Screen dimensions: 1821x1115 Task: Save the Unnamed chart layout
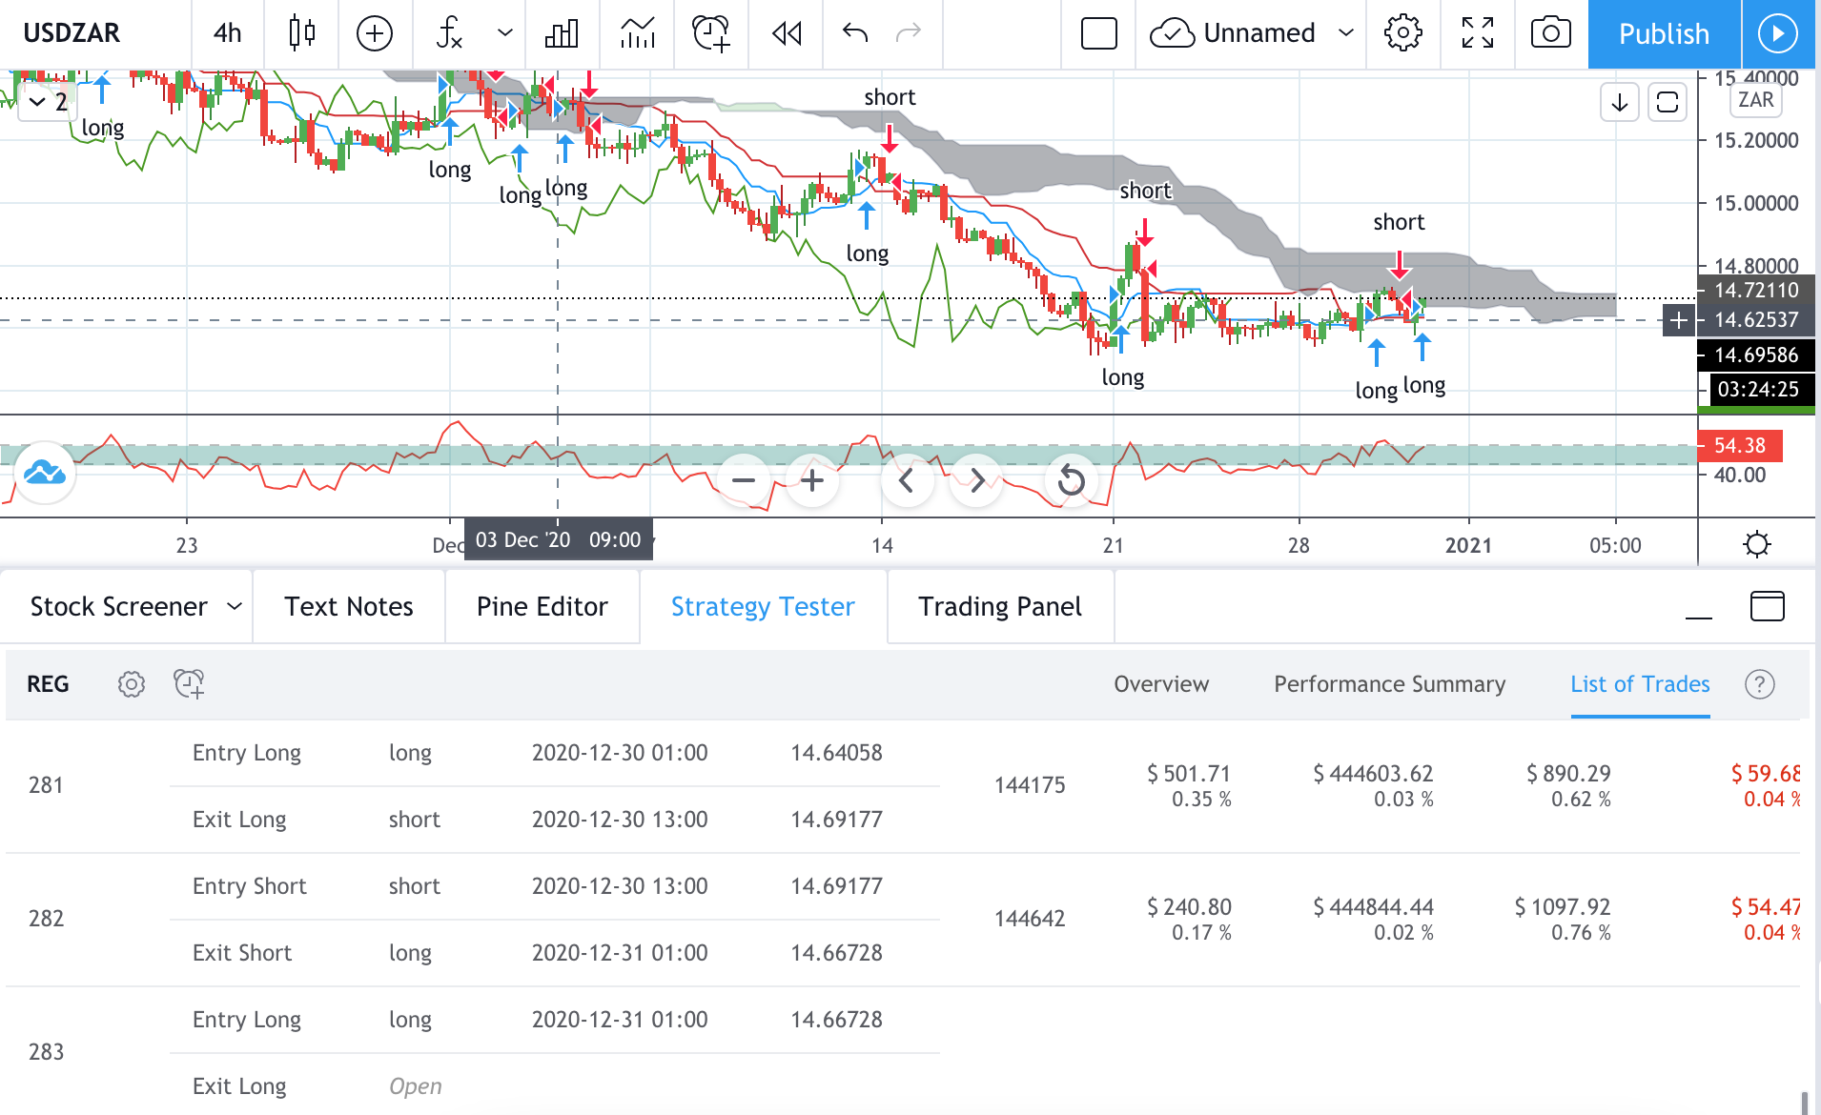(1232, 33)
